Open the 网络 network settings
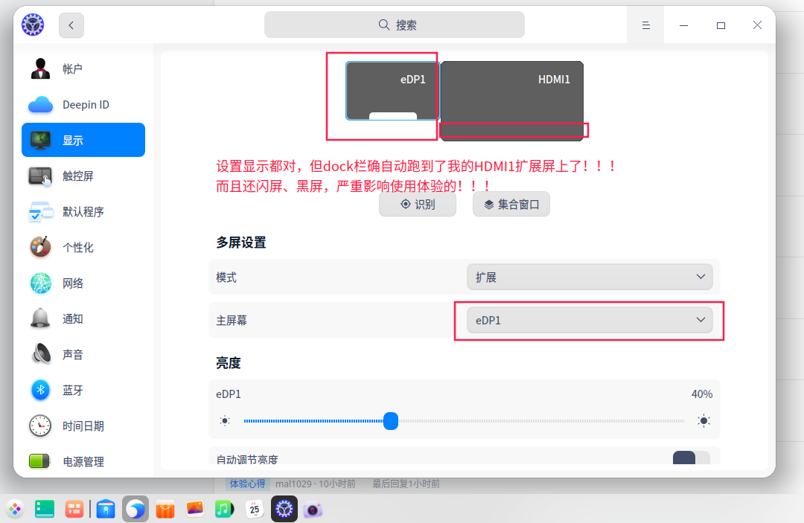The image size is (804, 523). click(x=83, y=283)
